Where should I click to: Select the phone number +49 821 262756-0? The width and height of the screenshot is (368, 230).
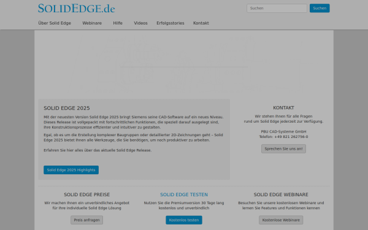tap(291, 137)
